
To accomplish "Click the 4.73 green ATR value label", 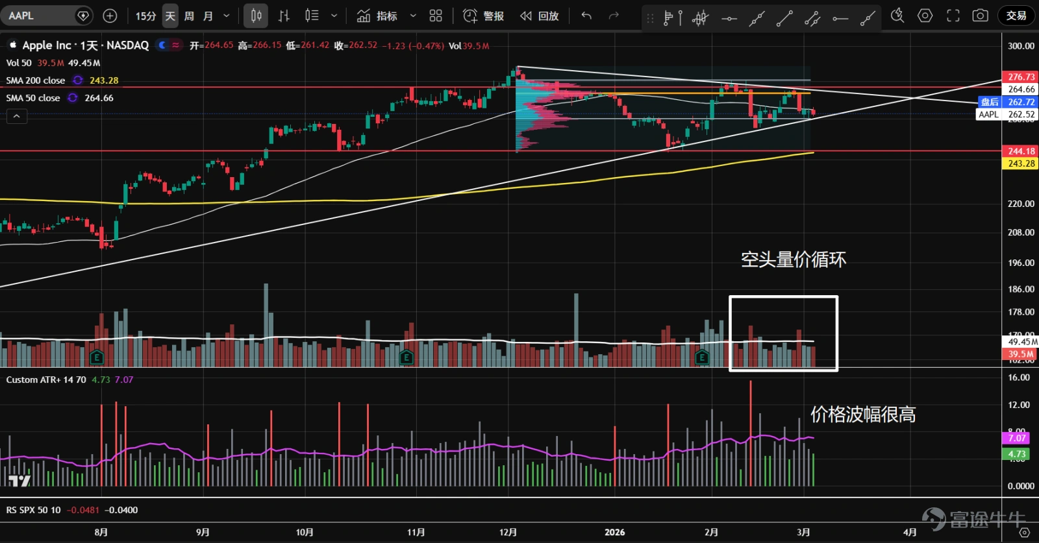I will click(x=1016, y=454).
